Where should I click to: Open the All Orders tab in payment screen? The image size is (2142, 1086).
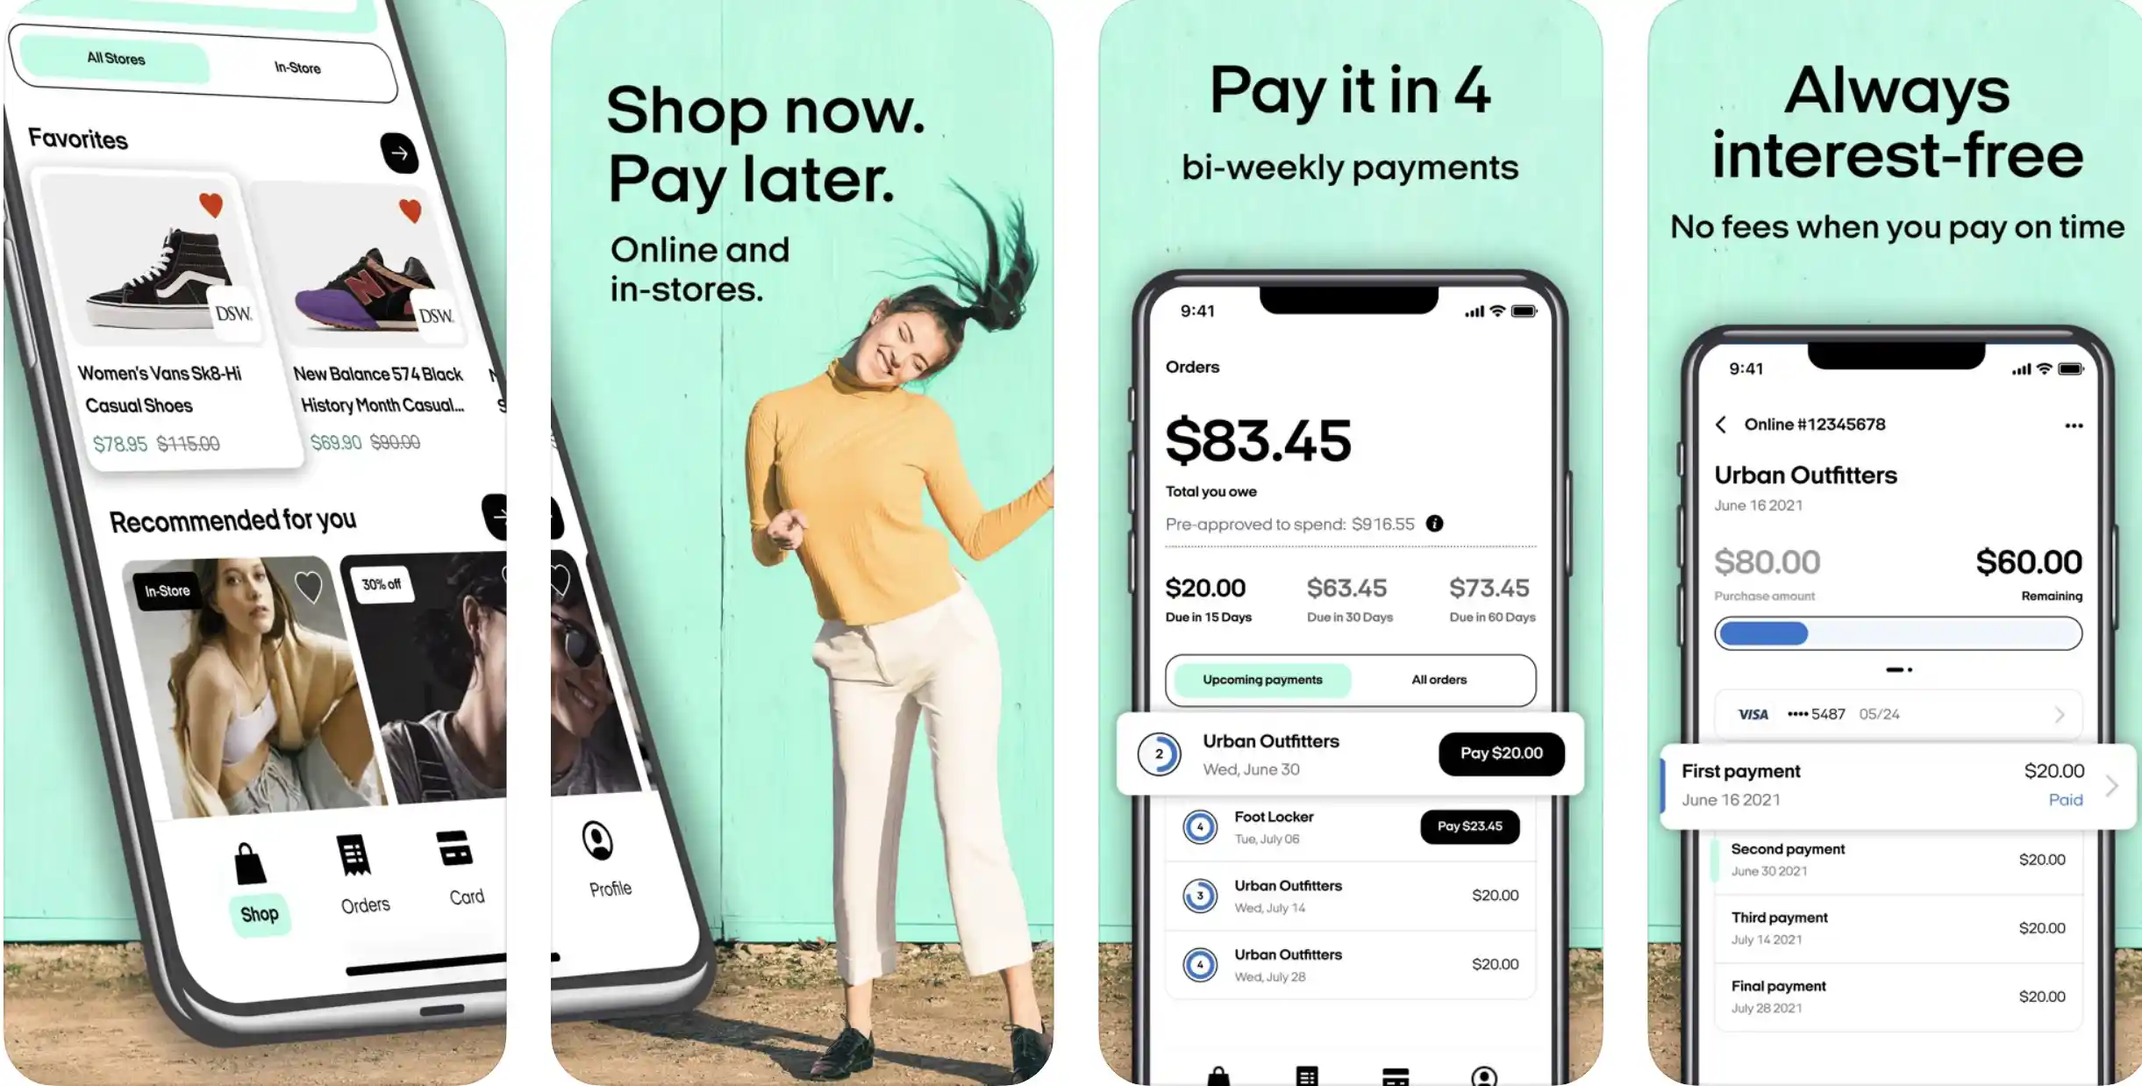[1439, 679]
